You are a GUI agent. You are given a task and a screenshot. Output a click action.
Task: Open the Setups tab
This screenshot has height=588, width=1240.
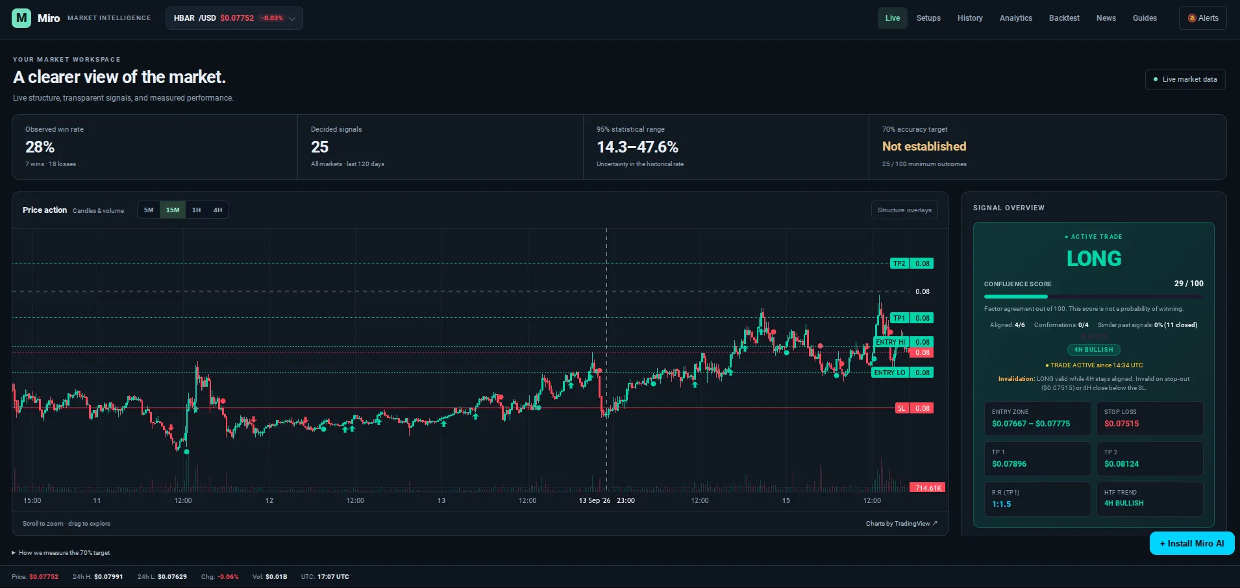(928, 18)
